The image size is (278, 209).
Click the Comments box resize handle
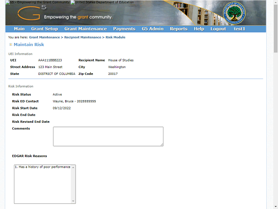(162, 145)
